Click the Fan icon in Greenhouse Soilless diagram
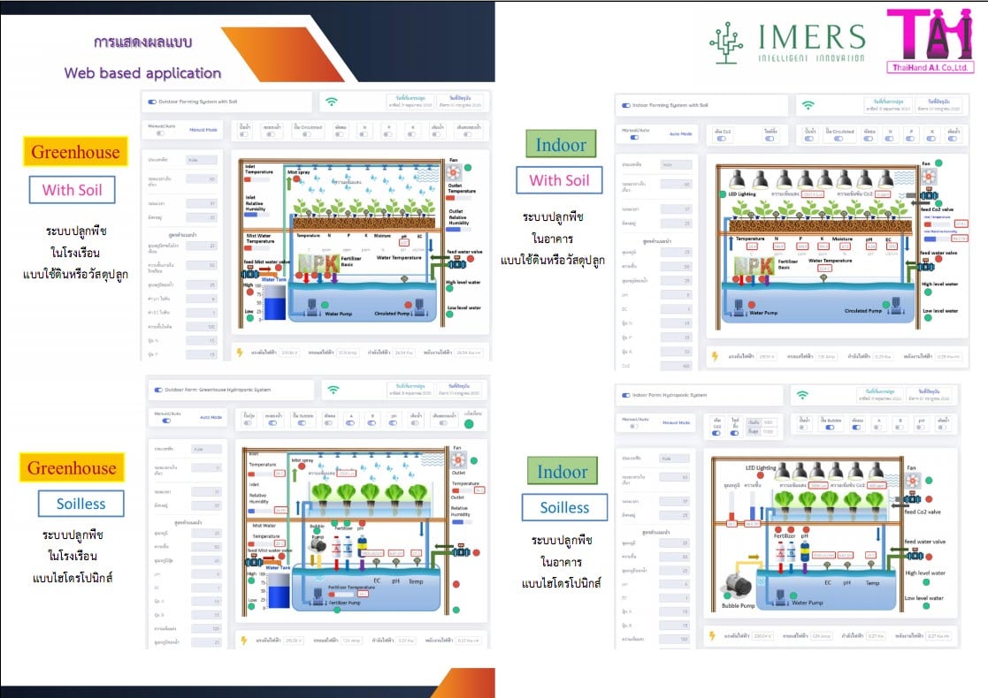 [459, 459]
